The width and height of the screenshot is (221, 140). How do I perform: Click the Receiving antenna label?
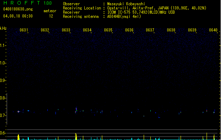pyautogui.click(x=81, y=16)
